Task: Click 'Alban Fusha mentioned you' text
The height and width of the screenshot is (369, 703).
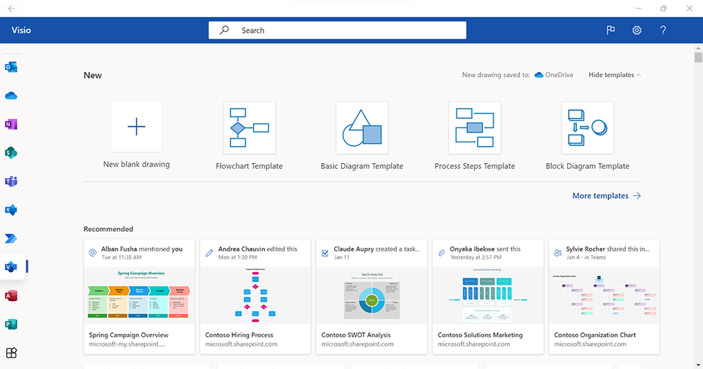Action: tap(141, 249)
